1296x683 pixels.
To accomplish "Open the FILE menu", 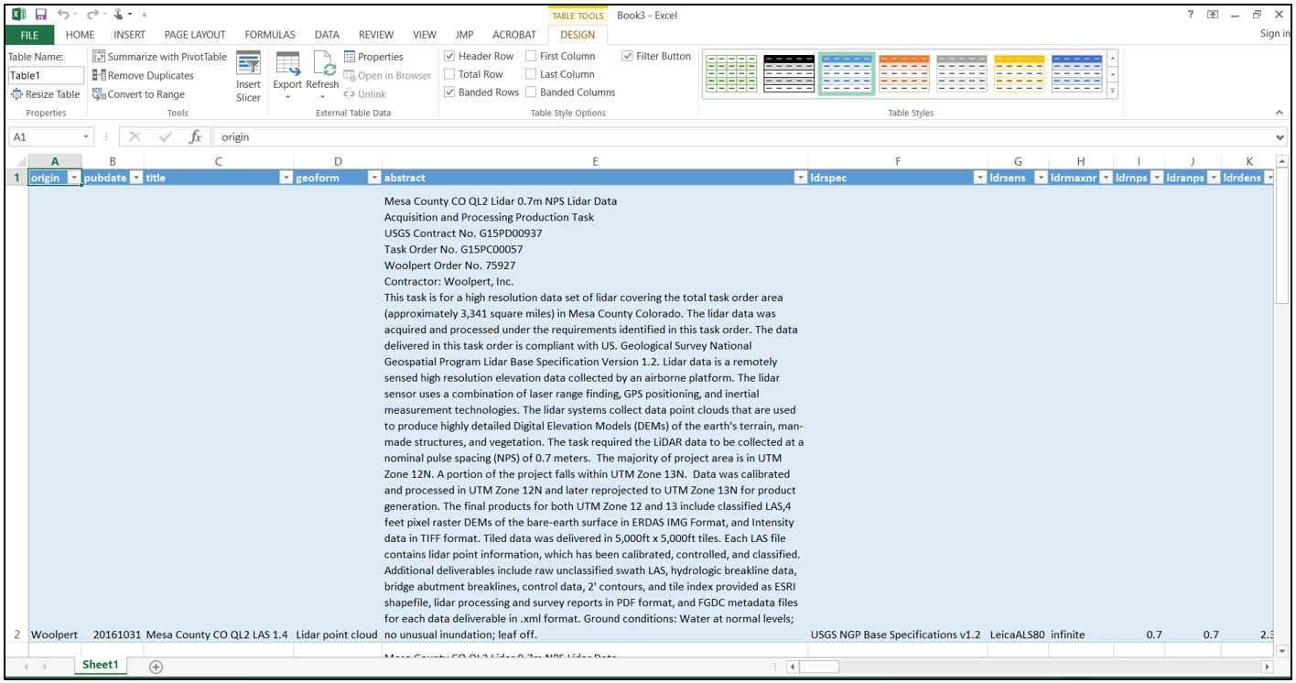I will pyautogui.click(x=29, y=35).
